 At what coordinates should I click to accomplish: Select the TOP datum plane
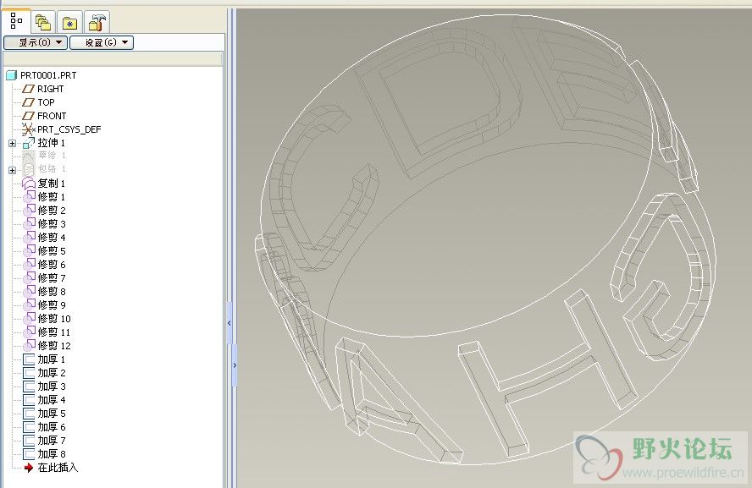46,102
